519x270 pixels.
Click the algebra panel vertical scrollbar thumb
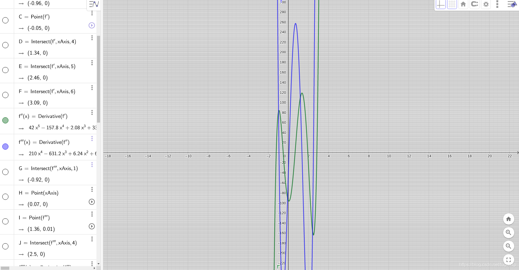98,79
